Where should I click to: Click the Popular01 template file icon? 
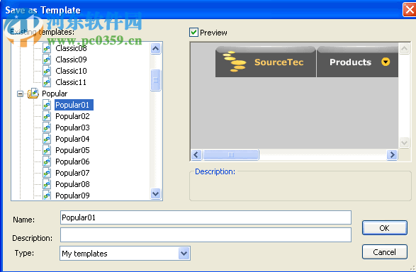(x=47, y=105)
